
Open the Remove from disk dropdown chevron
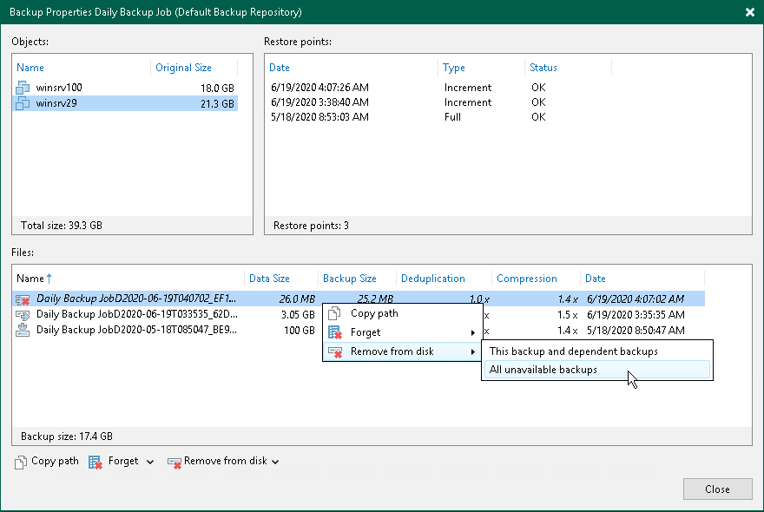pyautogui.click(x=274, y=461)
